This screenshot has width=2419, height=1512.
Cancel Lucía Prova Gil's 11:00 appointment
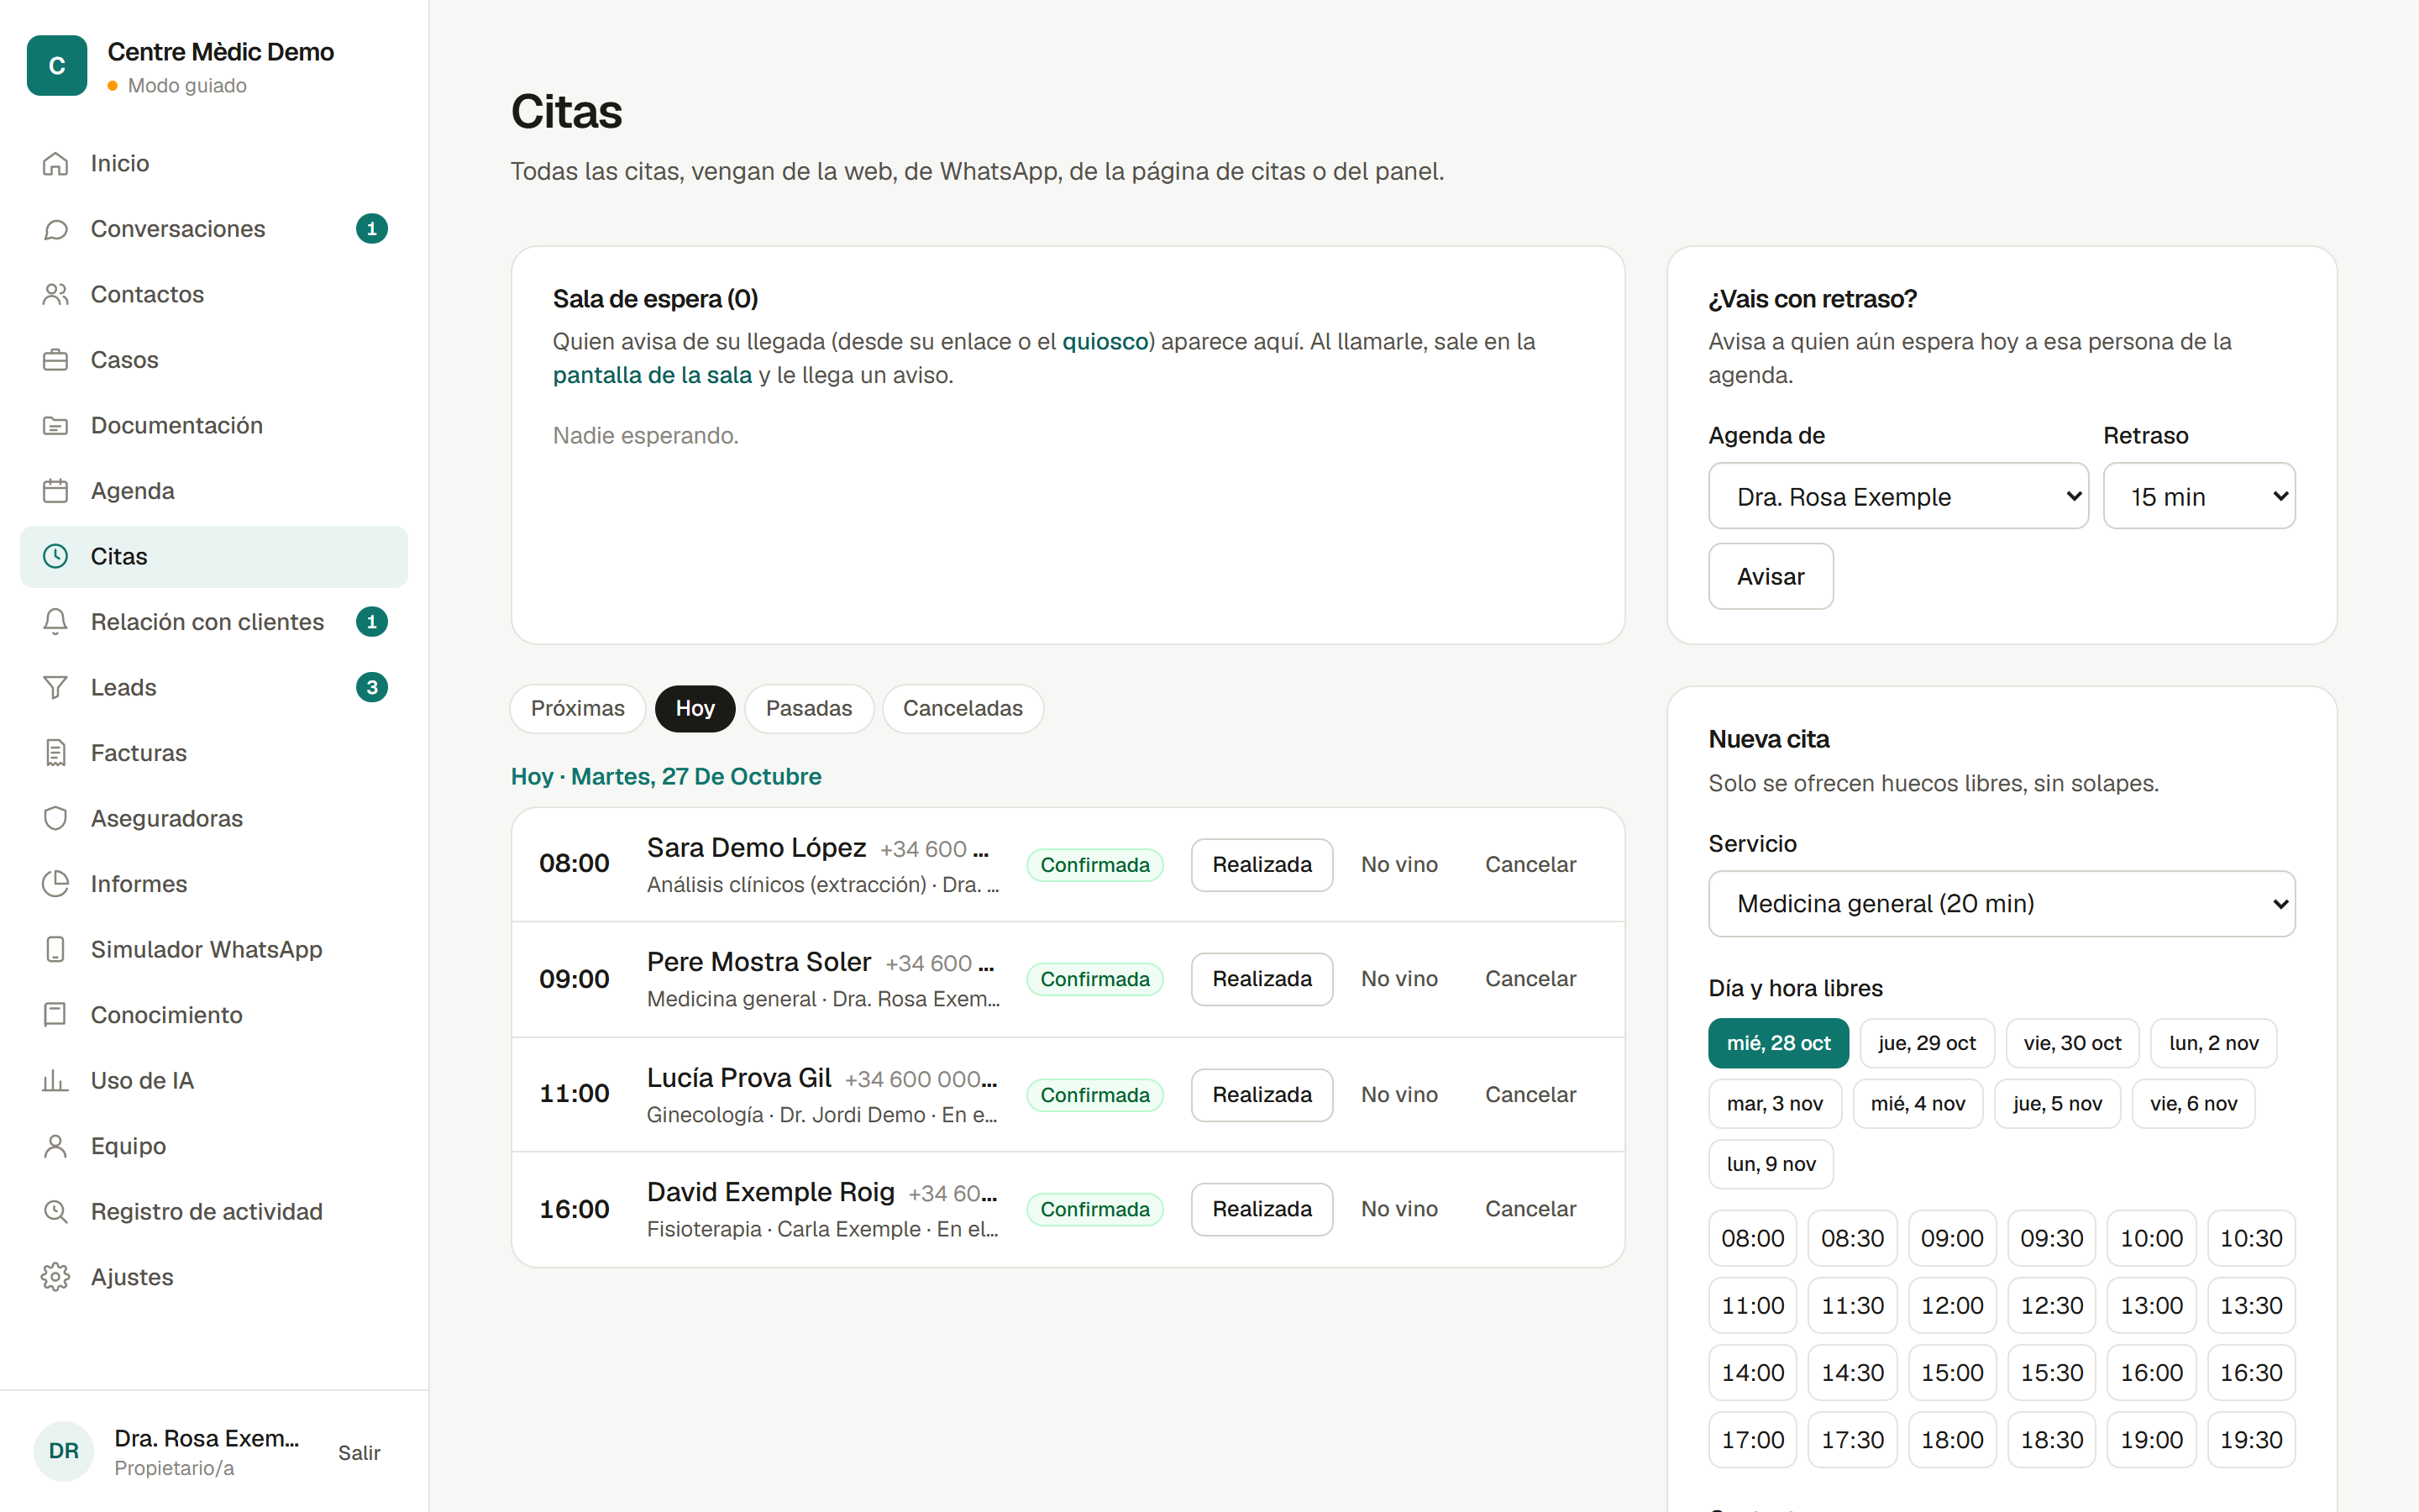(1530, 1094)
